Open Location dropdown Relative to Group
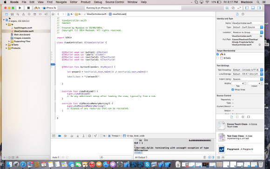Viewport: 270px width, 169px height. coord(247,32)
